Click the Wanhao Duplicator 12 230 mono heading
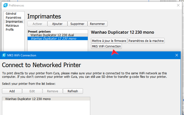This screenshot has height=115, width=184. coord(122,32)
